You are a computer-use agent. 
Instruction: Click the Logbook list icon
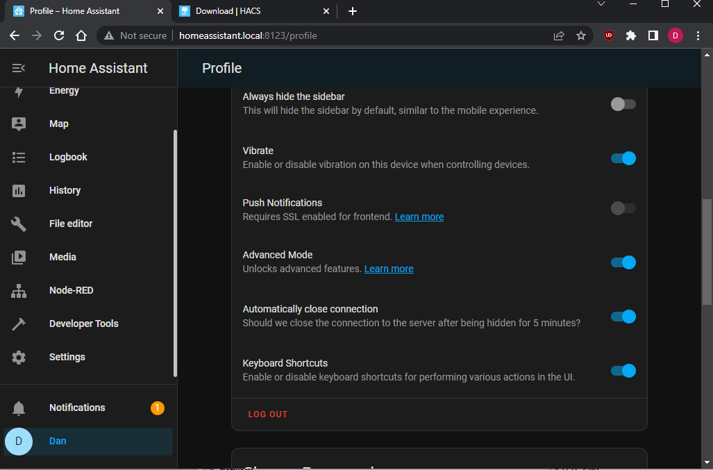click(19, 158)
